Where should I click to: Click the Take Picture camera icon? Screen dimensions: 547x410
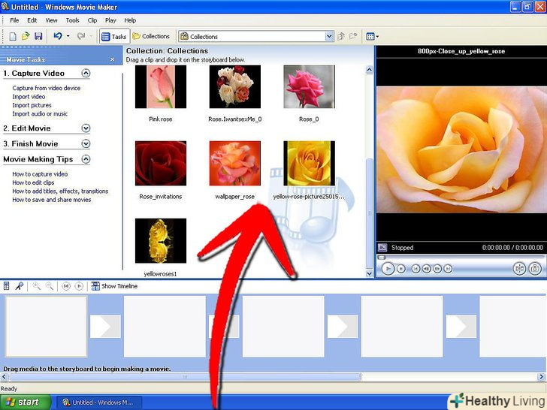(x=535, y=269)
